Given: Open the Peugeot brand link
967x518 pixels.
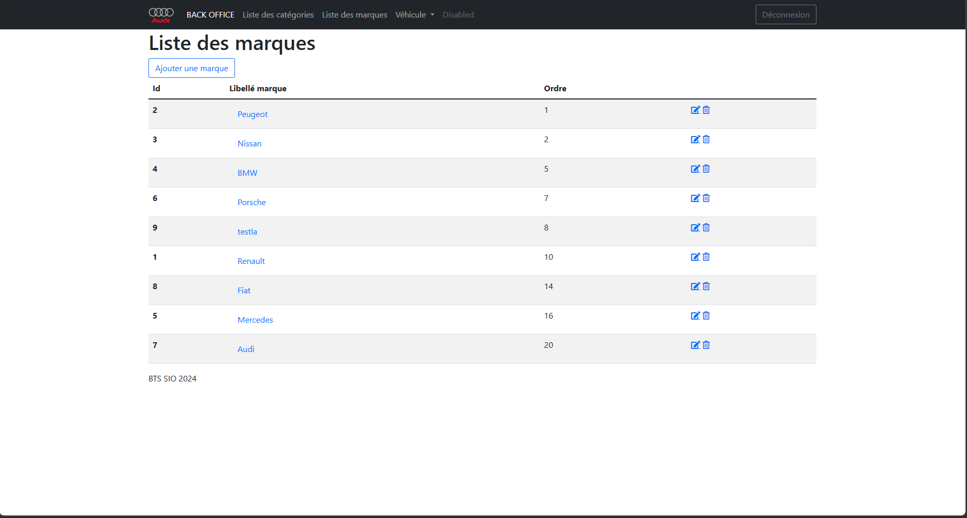Looking at the screenshot, I should point(253,114).
